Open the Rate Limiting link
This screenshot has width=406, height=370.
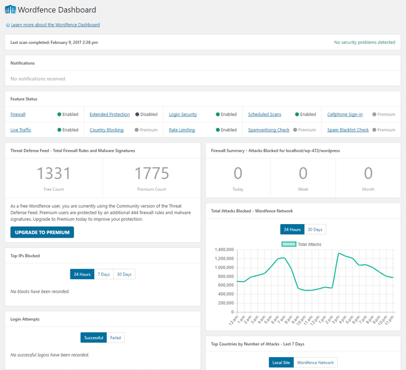point(182,130)
